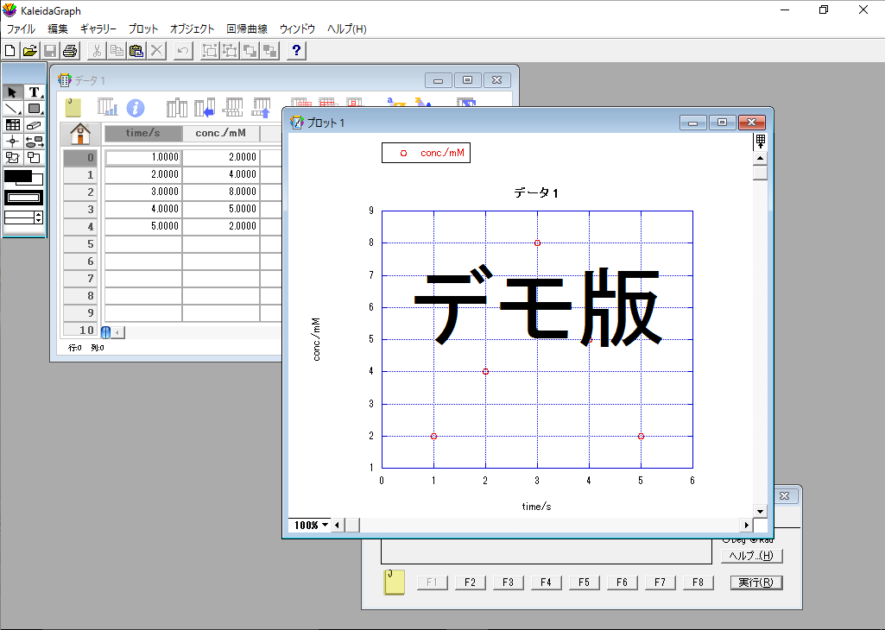
Task: Select the Line drawing tool
Action: [x=12, y=109]
